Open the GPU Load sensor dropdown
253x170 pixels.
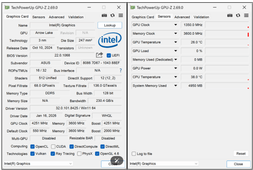(x=176, y=51)
